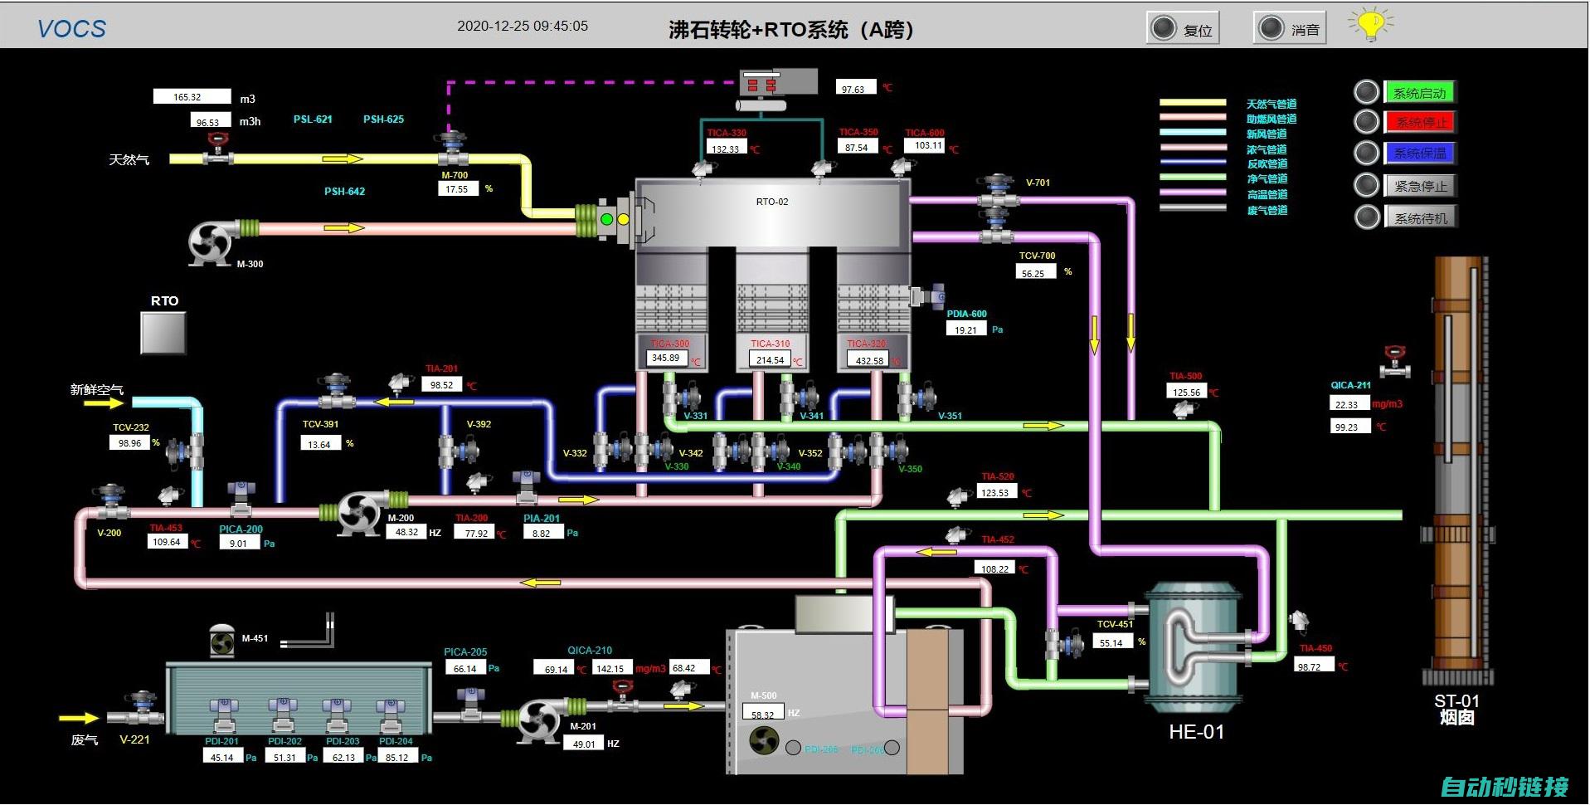1590x805 pixels.
Task: Click the V-392 valve icon
Action: pos(459,451)
